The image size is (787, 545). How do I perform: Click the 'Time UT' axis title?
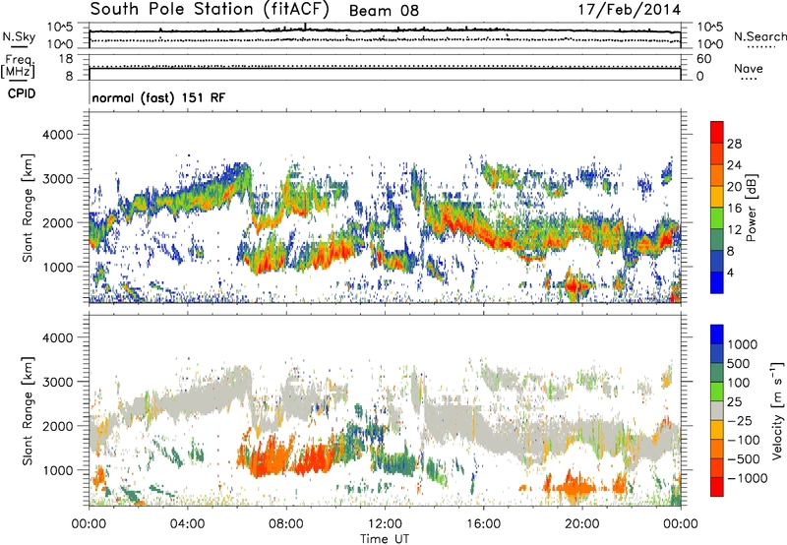tap(385, 539)
